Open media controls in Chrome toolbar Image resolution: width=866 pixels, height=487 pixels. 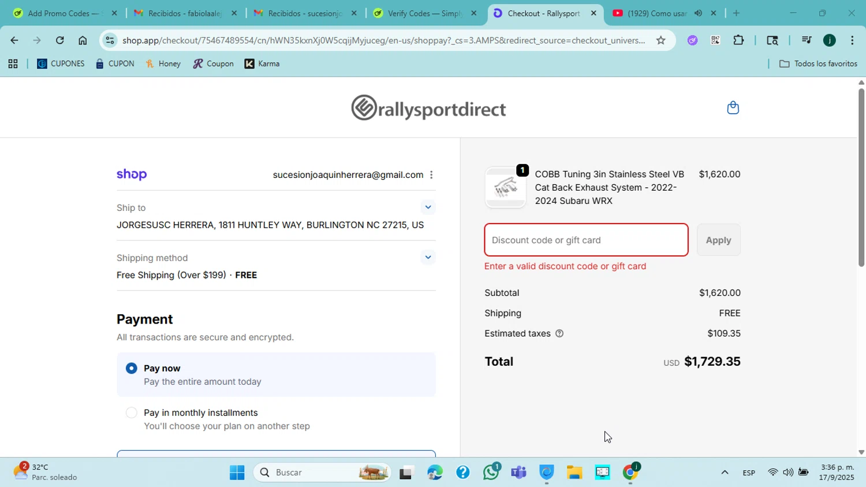point(807,40)
